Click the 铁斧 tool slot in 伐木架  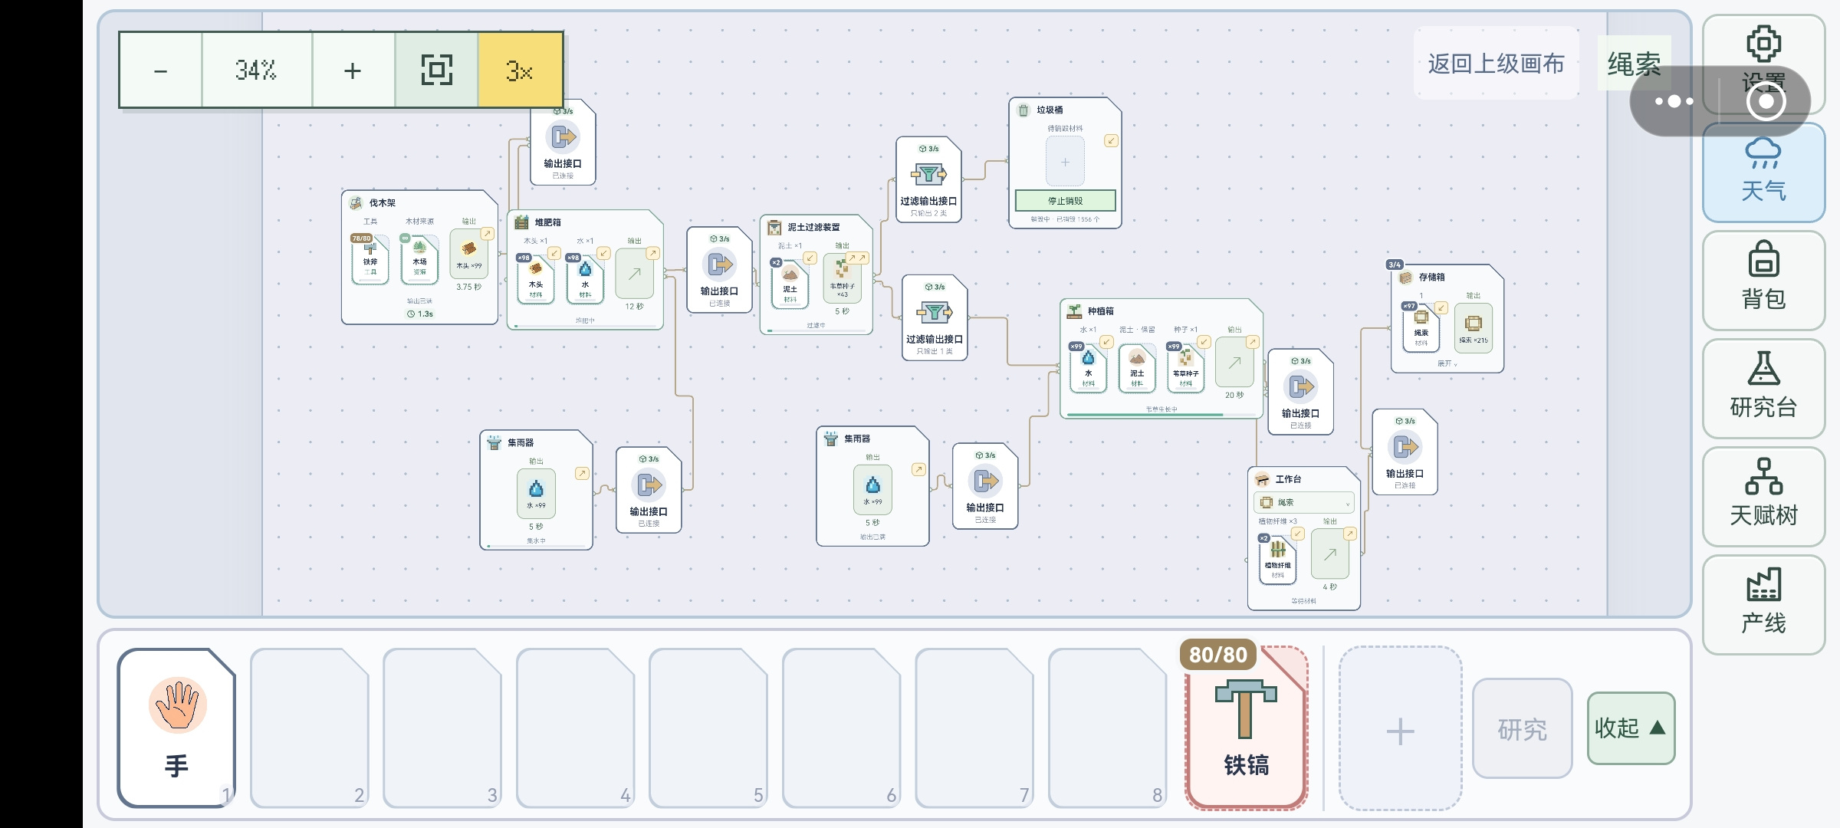[x=370, y=261]
